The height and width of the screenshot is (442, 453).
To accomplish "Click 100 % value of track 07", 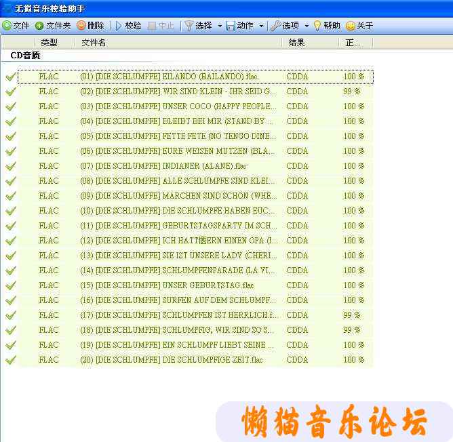I will 353,166.
